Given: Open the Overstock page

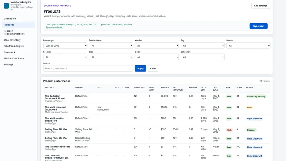Looking at the screenshot, I should coord(10,52).
